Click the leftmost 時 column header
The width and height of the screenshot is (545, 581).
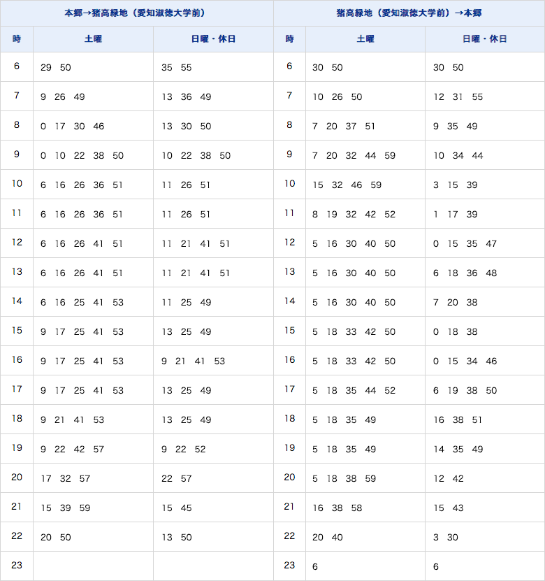click(17, 39)
